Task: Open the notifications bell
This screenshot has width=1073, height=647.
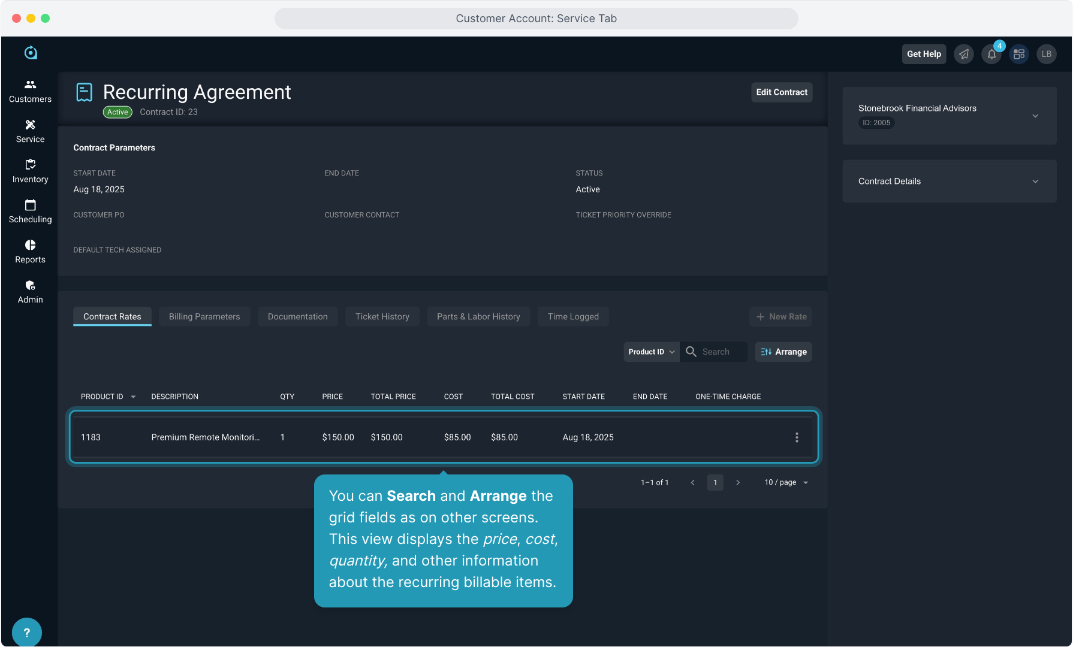Action: pos(991,55)
